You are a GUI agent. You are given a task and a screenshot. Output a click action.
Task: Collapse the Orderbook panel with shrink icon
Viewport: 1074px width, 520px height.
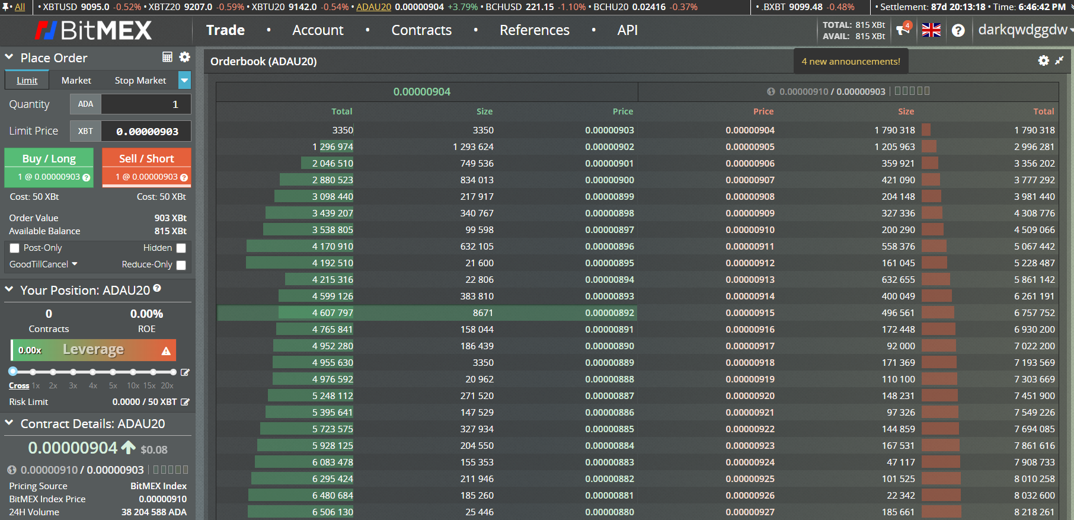click(1060, 60)
